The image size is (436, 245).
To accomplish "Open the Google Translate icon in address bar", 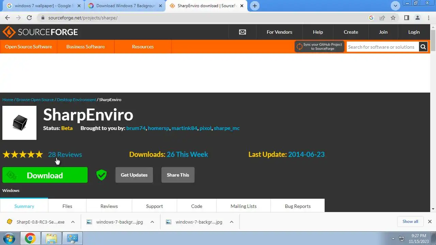I will (371, 18).
